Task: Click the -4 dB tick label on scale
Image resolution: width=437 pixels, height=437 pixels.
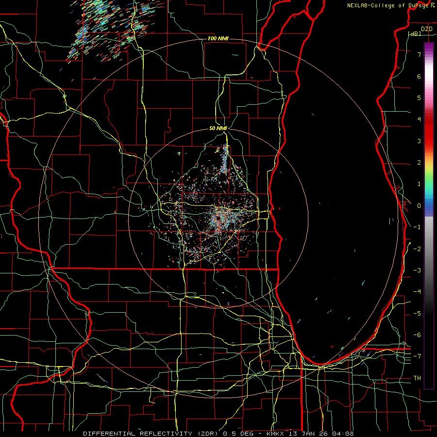Action: (x=417, y=292)
